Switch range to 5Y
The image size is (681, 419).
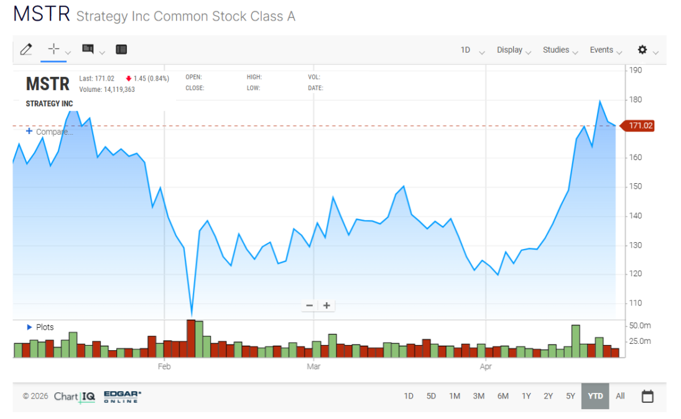(x=570, y=396)
